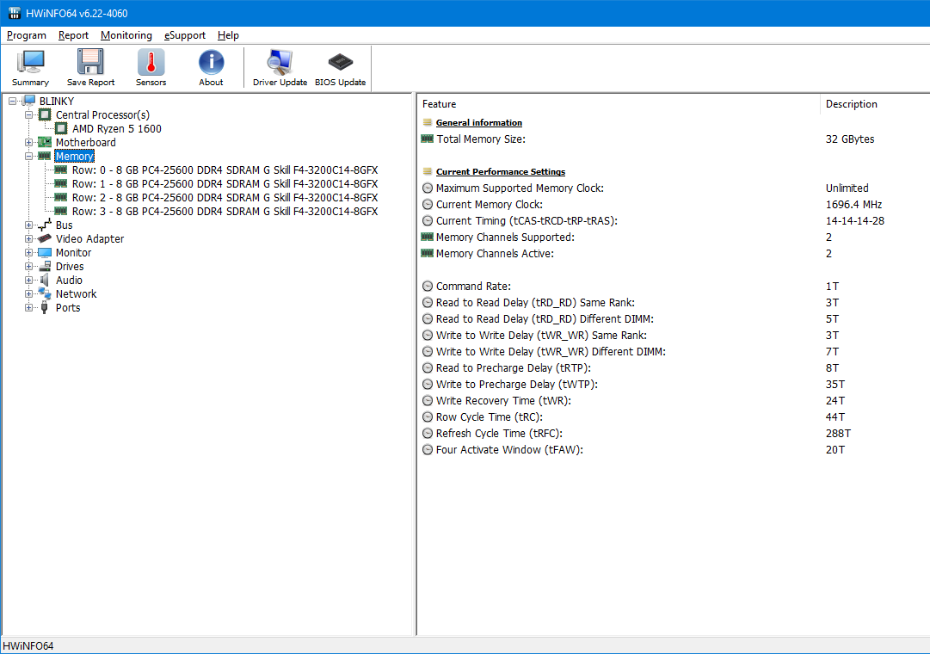Image resolution: width=930 pixels, height=654 pixels.
Task: Click the BLINKY computer icon
Action: pos(29,101)
